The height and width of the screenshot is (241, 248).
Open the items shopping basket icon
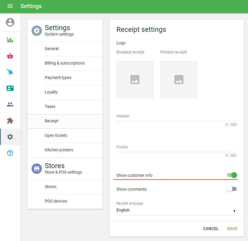tap(10, 56)
